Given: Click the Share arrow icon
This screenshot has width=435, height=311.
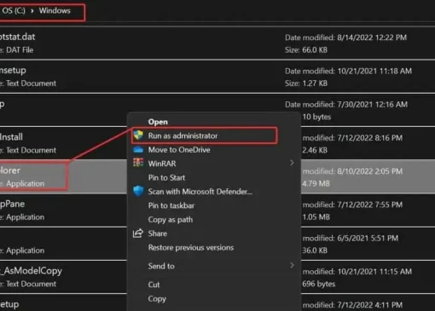Looking at the screenshot, I should 138,233.
